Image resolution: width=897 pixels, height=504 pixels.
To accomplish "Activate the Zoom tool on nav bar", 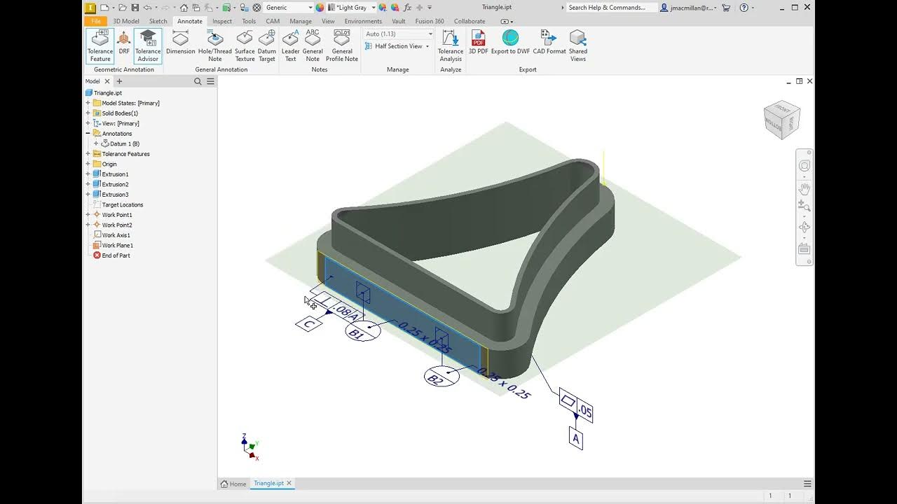I will coord(804,206).
